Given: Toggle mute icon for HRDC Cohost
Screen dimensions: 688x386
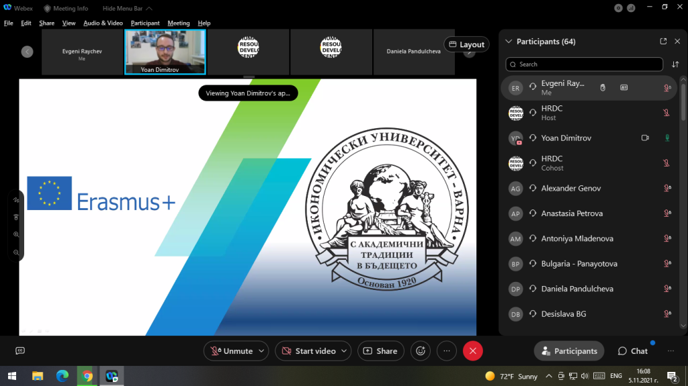Looking at the screenshot, I should pos(666,163).
